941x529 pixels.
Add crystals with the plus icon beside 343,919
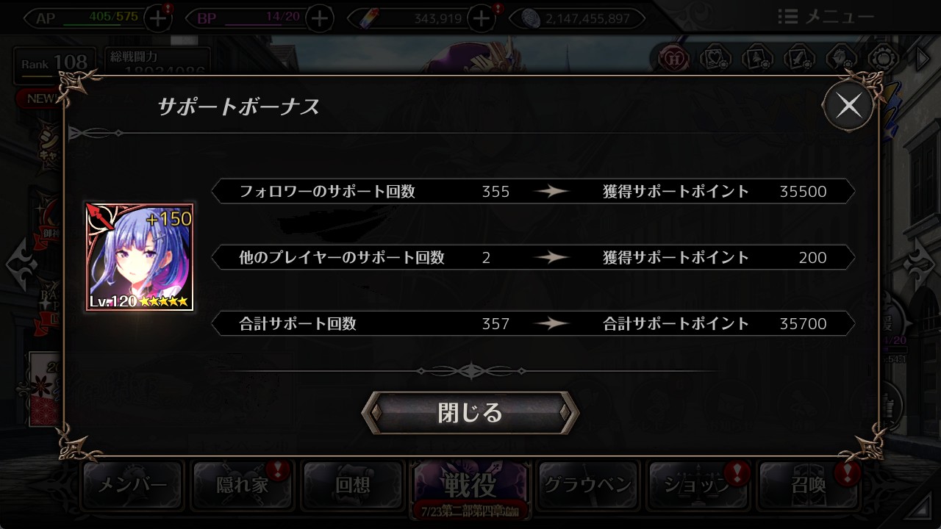pos(482,18)
